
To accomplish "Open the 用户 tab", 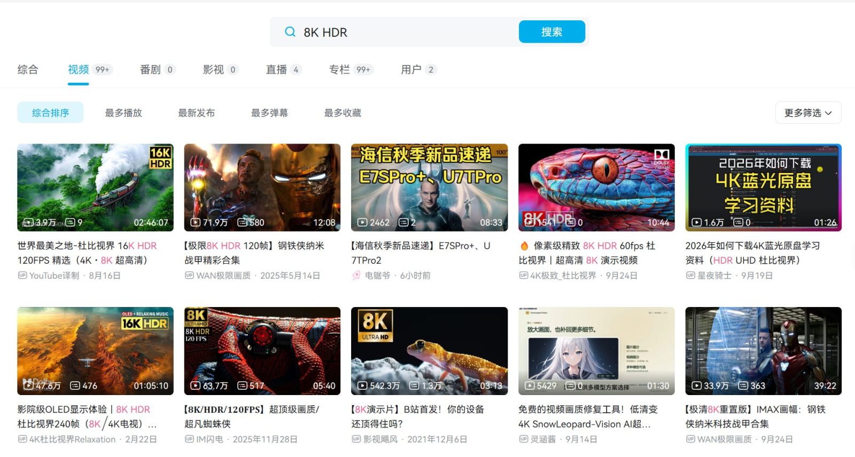I will [x=419, y=69].
